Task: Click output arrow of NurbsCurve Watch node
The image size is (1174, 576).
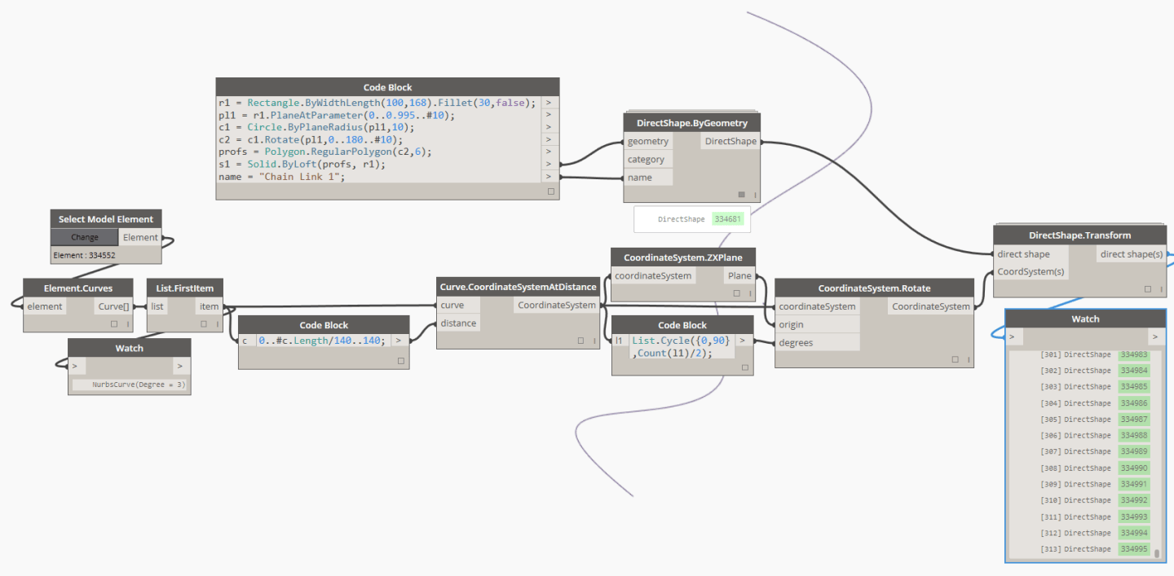Action: pos(182,367)
